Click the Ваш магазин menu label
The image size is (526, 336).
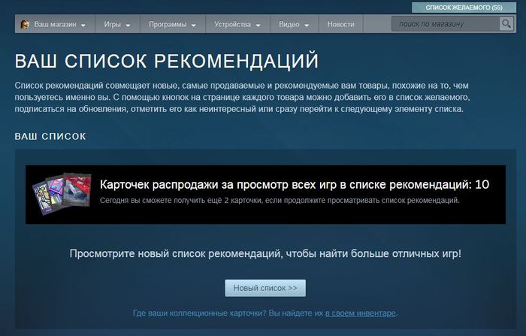[x=55, y=25]
